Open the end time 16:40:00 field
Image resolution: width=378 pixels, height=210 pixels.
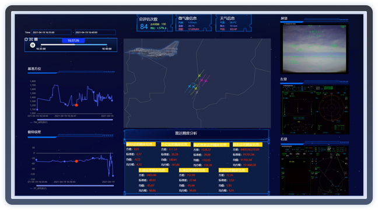click(x=95, y=32)
